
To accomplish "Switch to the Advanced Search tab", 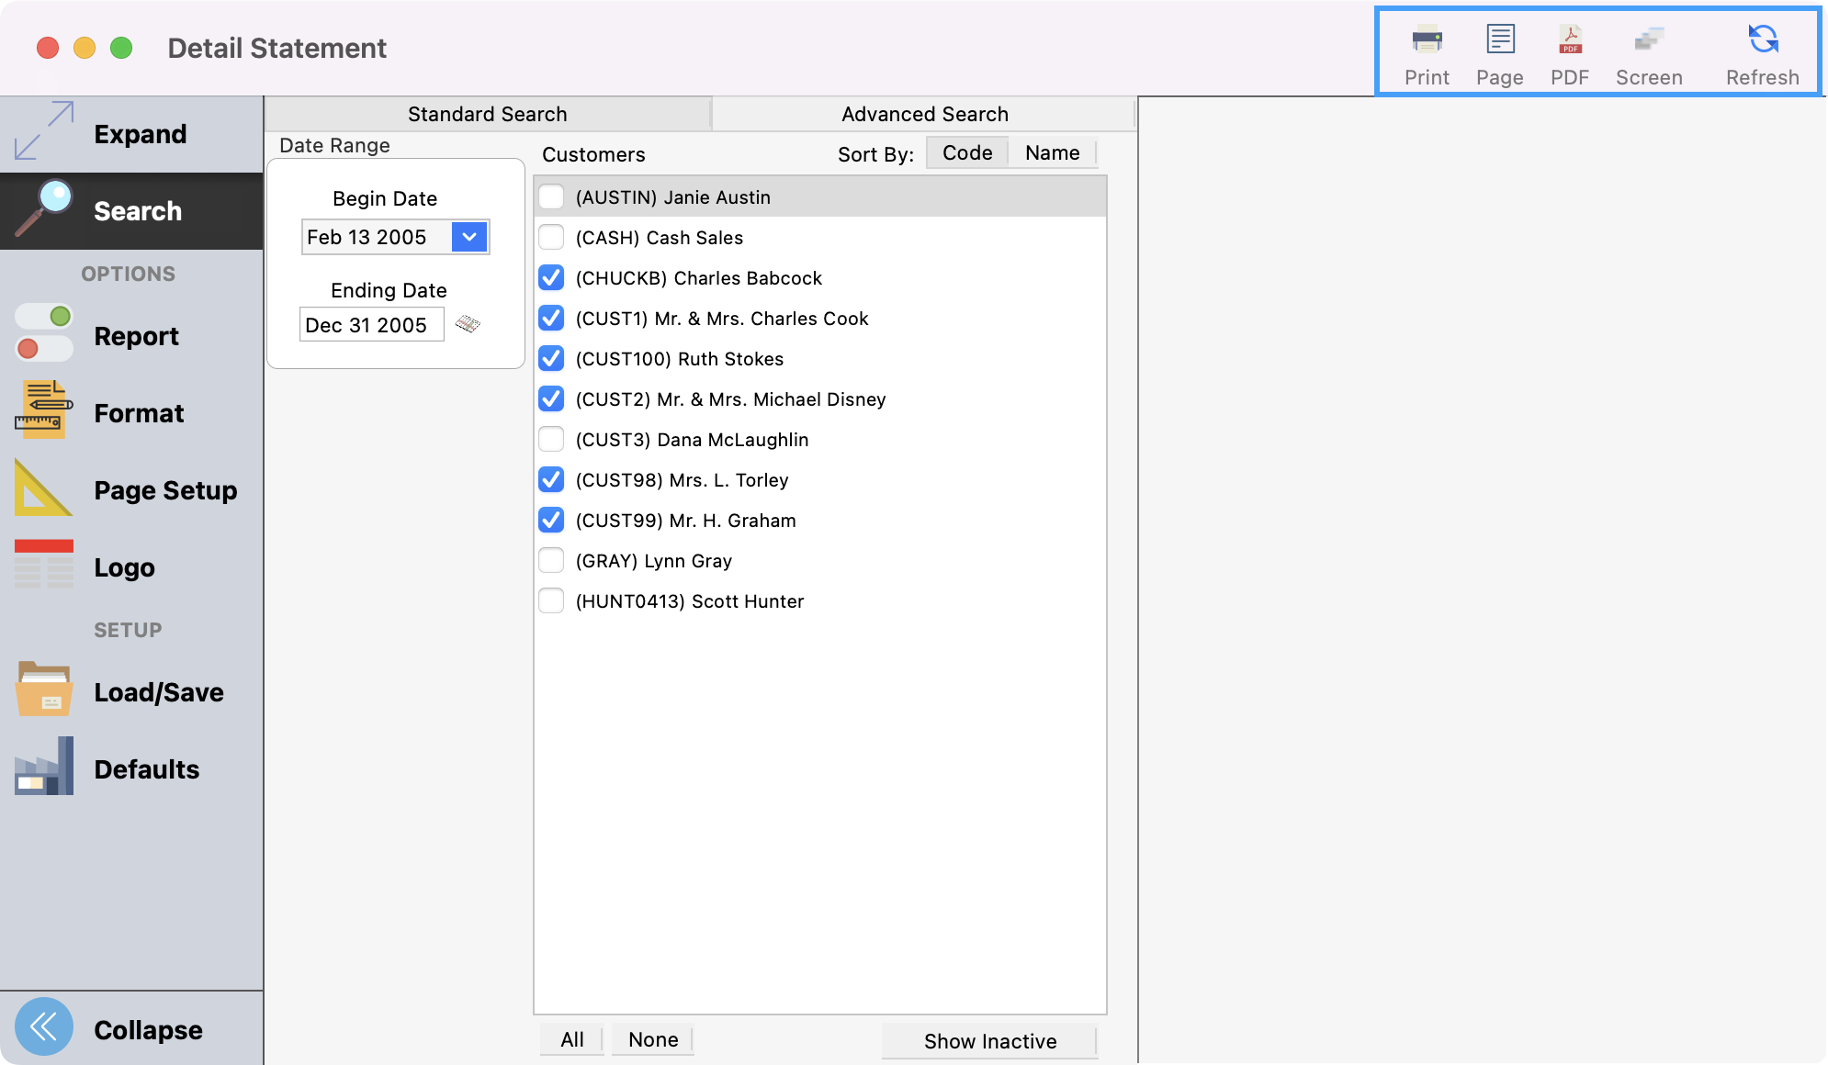I will [x=924, y=113].
